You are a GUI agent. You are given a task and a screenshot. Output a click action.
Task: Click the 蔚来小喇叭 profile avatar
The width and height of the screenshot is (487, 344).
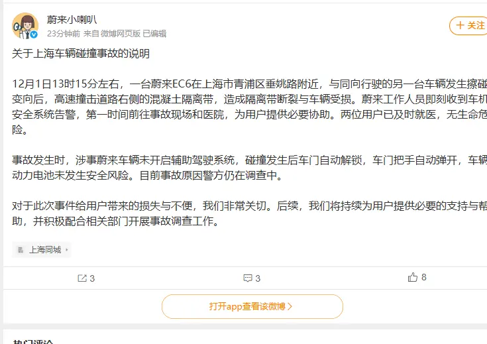(25, 26)
